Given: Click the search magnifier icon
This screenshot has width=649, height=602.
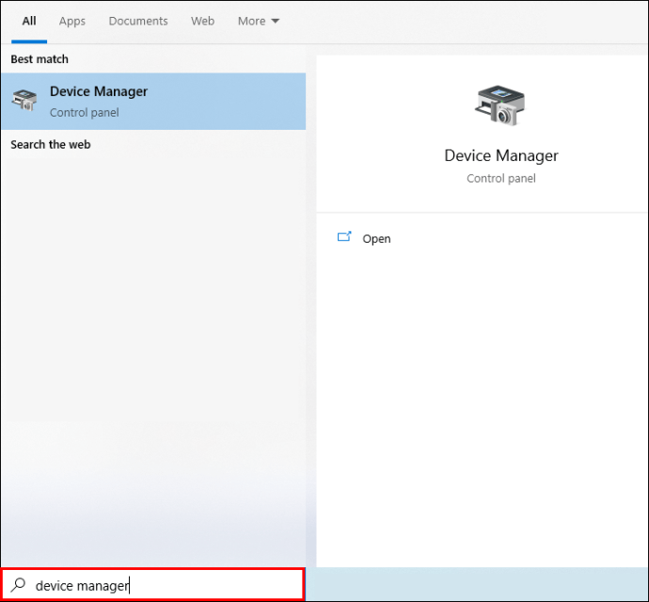Looking at the screenshot, I should point(18,585).
